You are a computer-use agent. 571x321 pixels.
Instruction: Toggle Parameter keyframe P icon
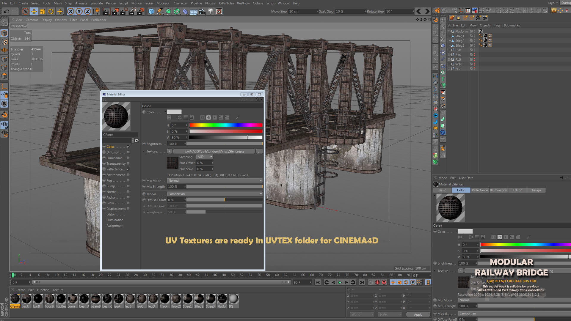point(412,282)
